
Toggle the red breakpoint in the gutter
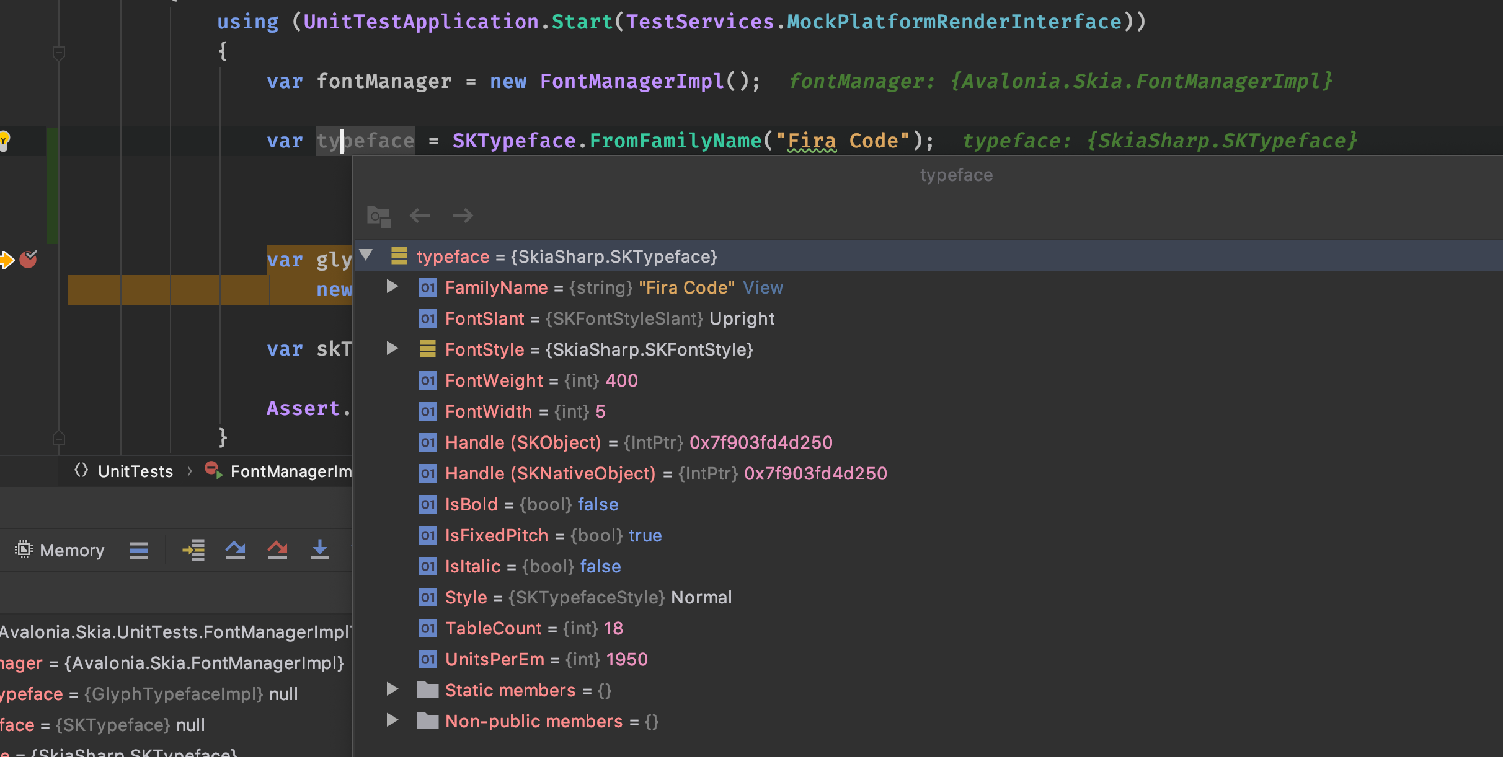pyautogui.click(x=29, y=259)
